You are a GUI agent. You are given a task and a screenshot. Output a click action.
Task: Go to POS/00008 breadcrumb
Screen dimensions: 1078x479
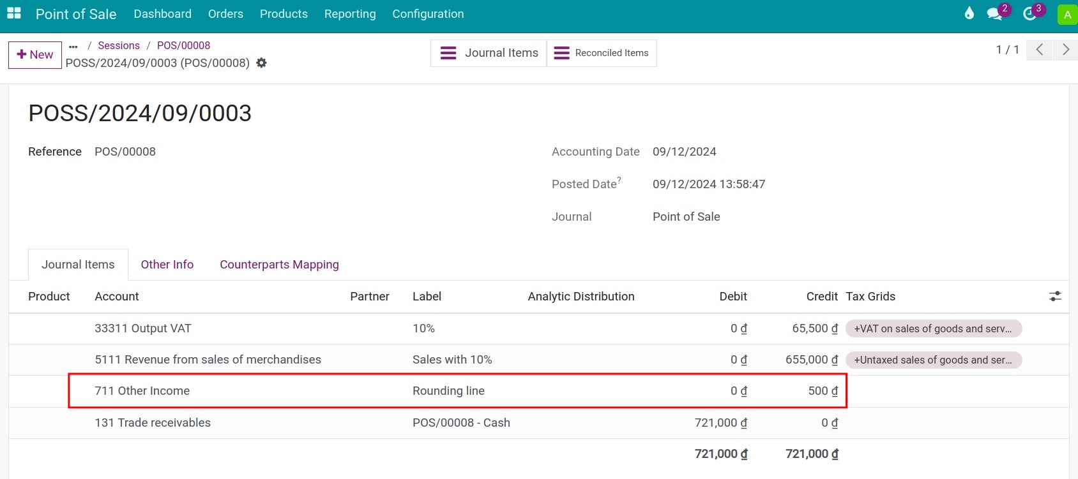tap(183, 45)
